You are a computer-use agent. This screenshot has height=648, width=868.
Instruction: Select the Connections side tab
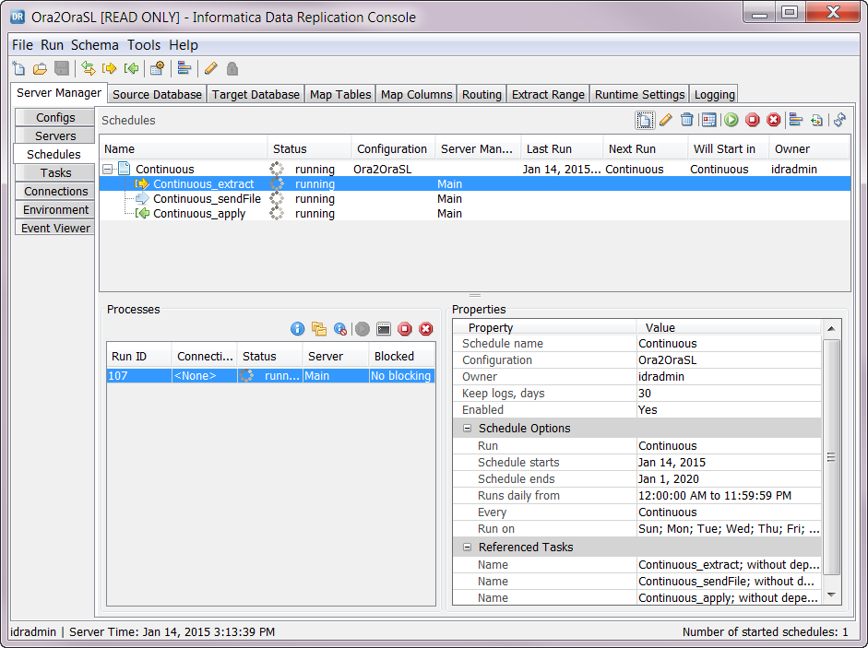coord(55,191)
